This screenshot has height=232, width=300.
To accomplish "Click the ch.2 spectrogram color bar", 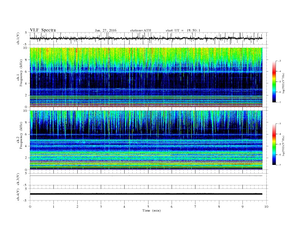I will pyautogui.click(x=274, y=144).
